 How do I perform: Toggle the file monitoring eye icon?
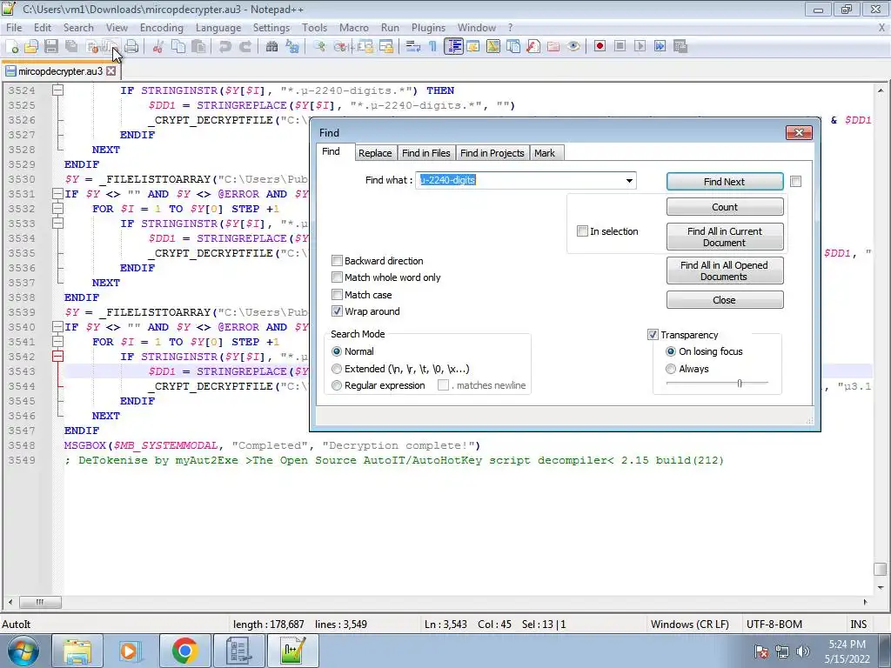[x=573, y=47]
